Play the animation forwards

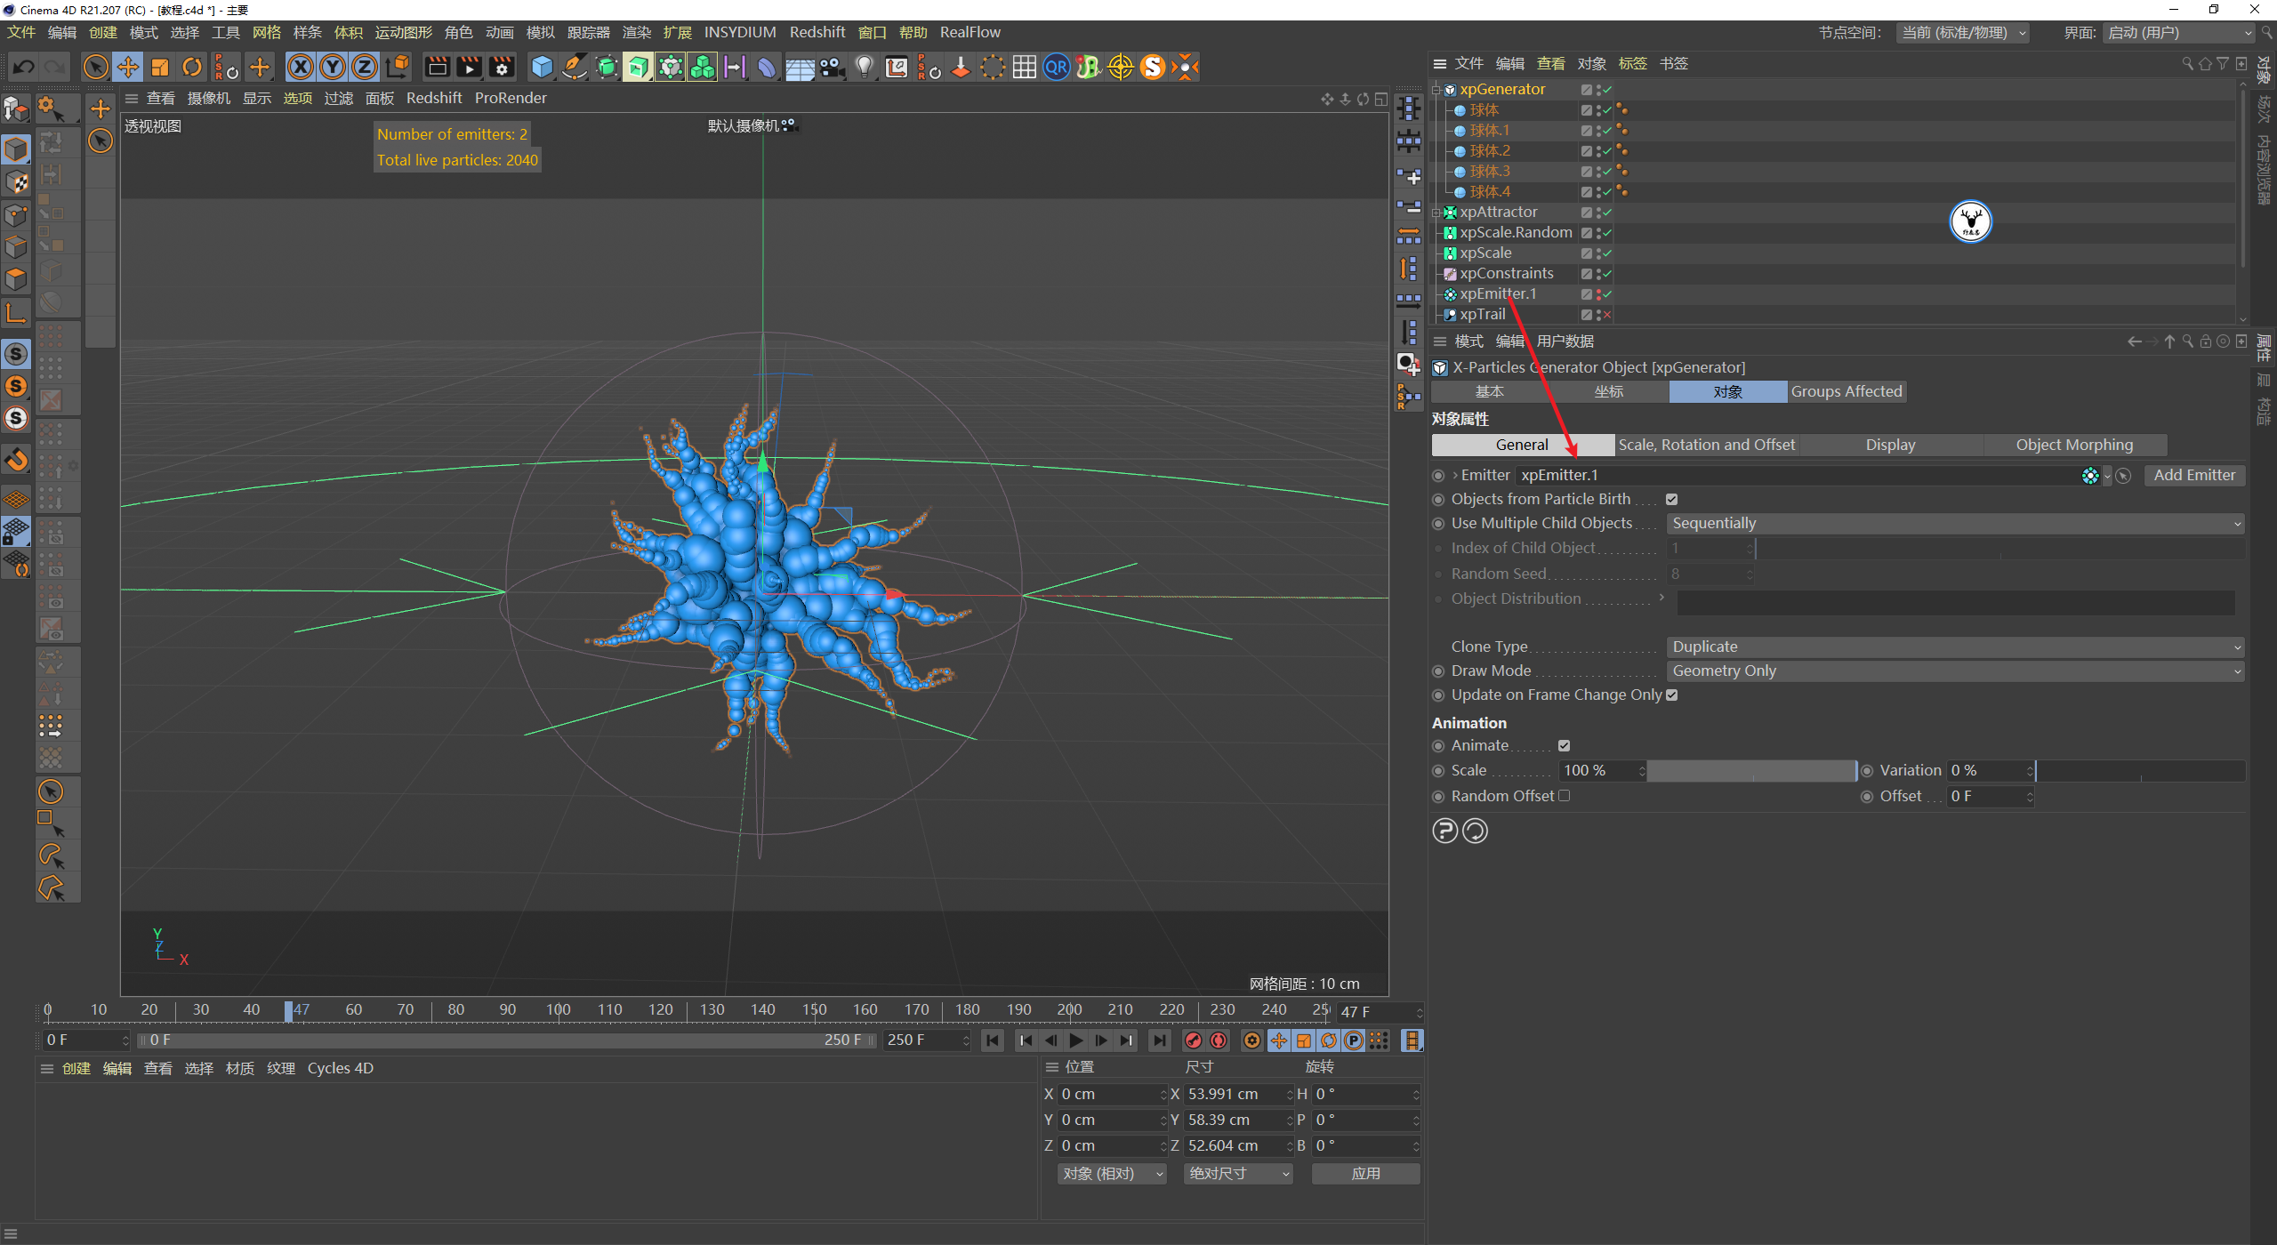pyautogui.click(x=1076, y=1040)
